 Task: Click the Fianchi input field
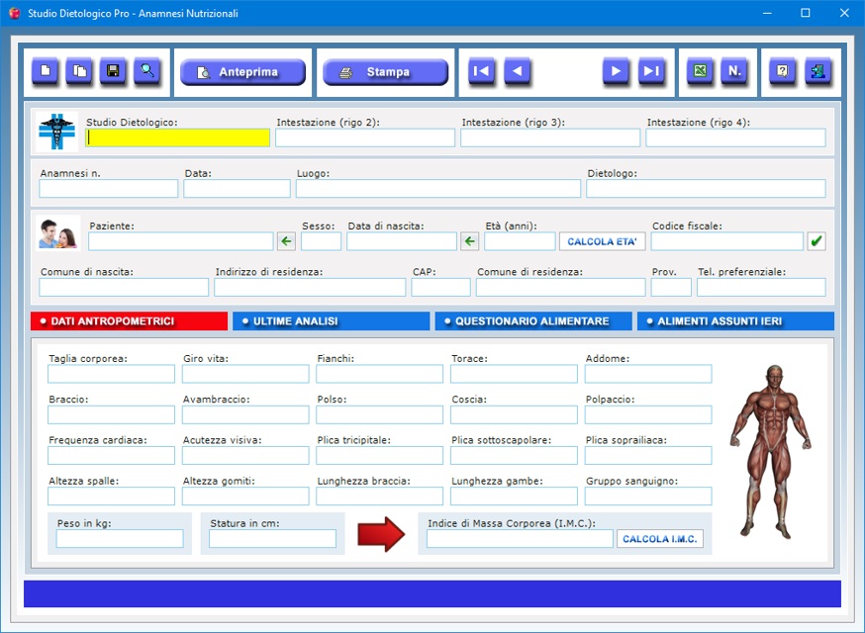pos(379,374)
